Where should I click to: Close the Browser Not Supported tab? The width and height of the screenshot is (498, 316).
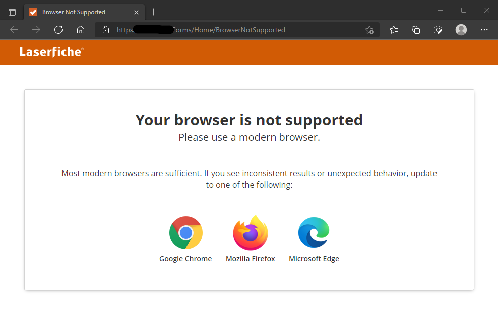pos(136,12)
